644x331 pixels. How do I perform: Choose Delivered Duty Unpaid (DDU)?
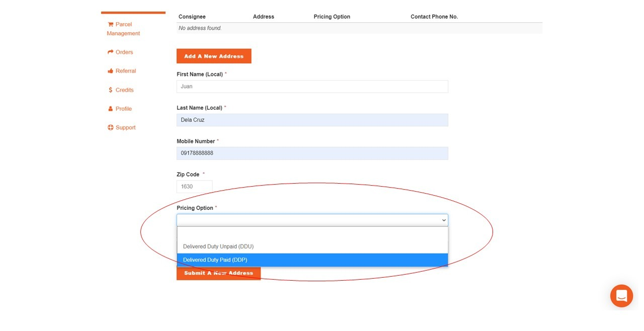click(x=312, y=246)
